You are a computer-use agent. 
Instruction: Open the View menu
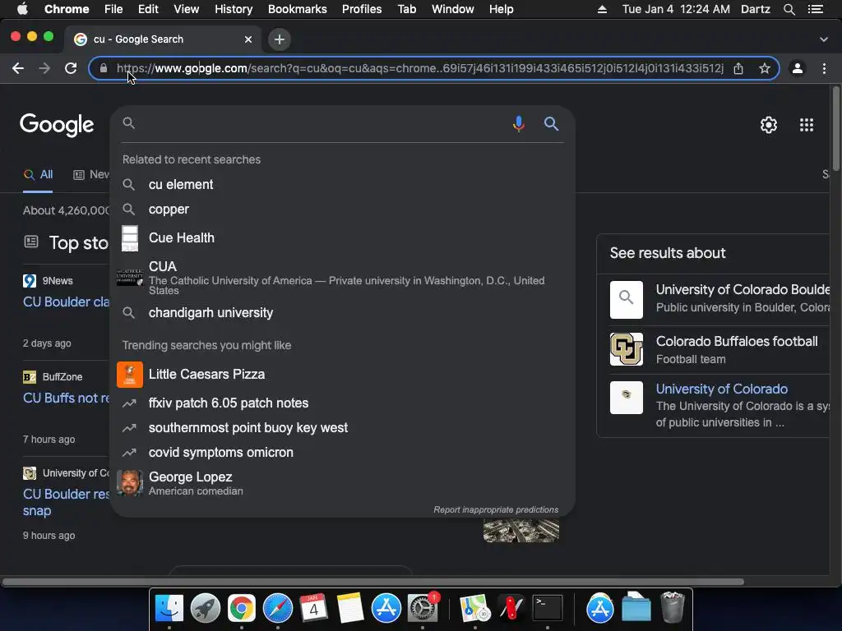(x=187, y=9)
